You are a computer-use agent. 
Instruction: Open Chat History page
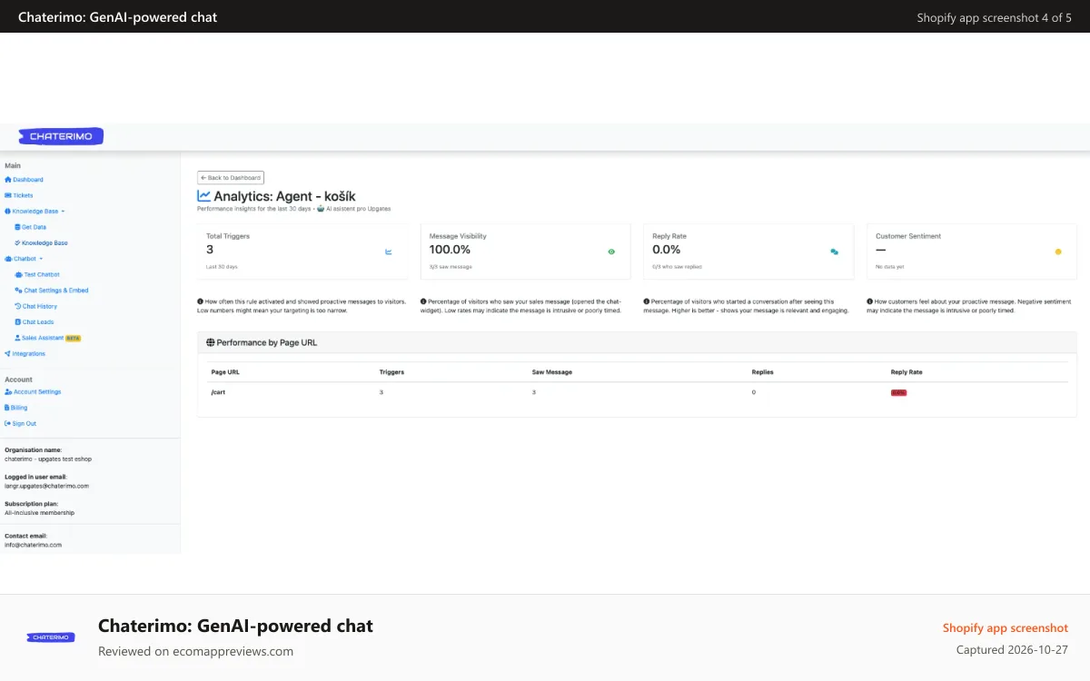[40, 306]
